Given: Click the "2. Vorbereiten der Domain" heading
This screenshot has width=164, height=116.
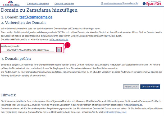Looking at the screenshot, I should pyautogui.click(x=23, y=22).
